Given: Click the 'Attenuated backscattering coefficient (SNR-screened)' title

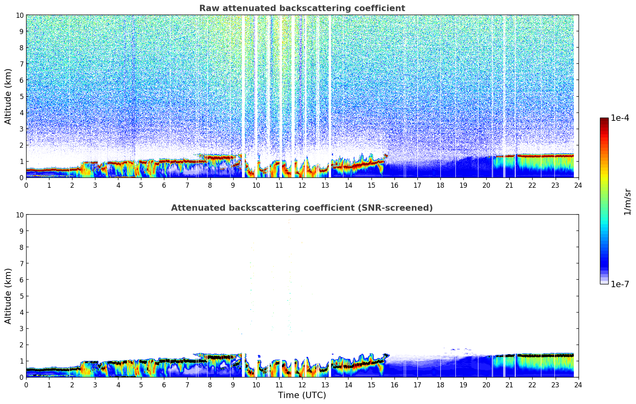Looking at the screenshot, I should click(302, 208).
